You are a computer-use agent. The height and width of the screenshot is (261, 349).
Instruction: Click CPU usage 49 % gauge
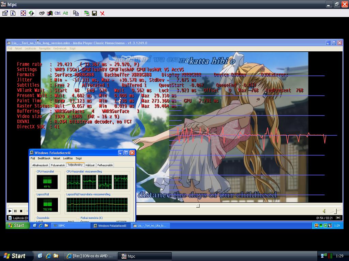(x=47, y=182)
